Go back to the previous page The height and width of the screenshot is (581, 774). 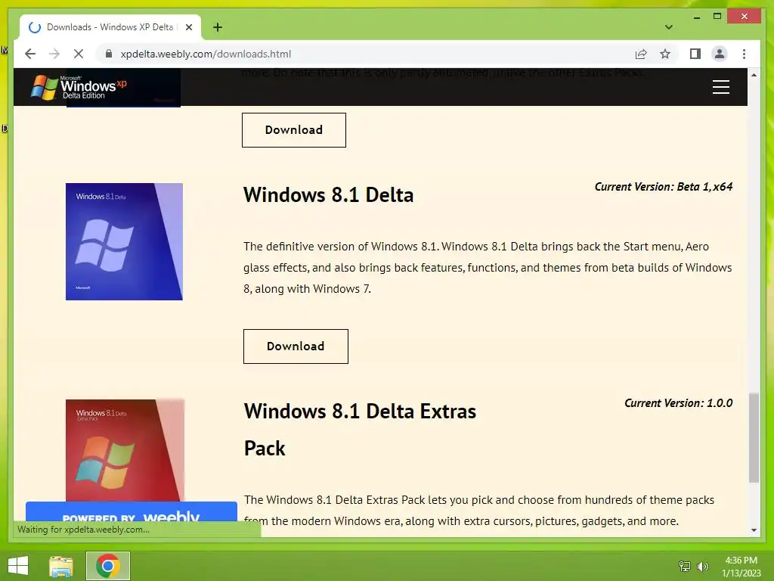30,54
